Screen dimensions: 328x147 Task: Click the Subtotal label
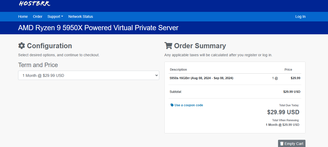click(176, 92)
